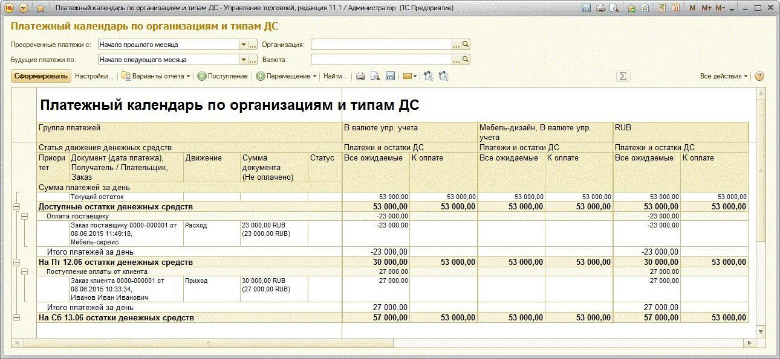The width and height of the screenshot is (780, 359).
Task: Click the Поступление button
Action: pyautogui.click(x=223, y=76)
